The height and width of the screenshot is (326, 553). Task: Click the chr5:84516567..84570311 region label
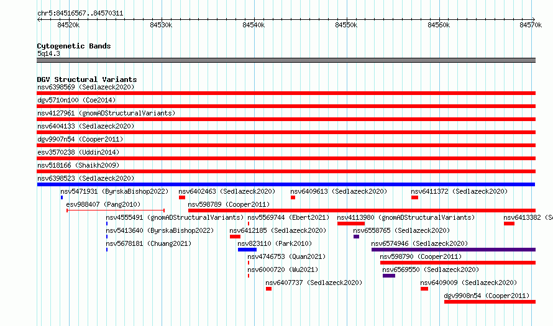tap(80, 14)
